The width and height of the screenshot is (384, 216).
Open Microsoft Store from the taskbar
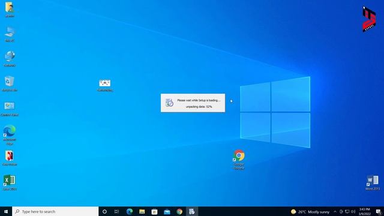[x=154, y=211]
